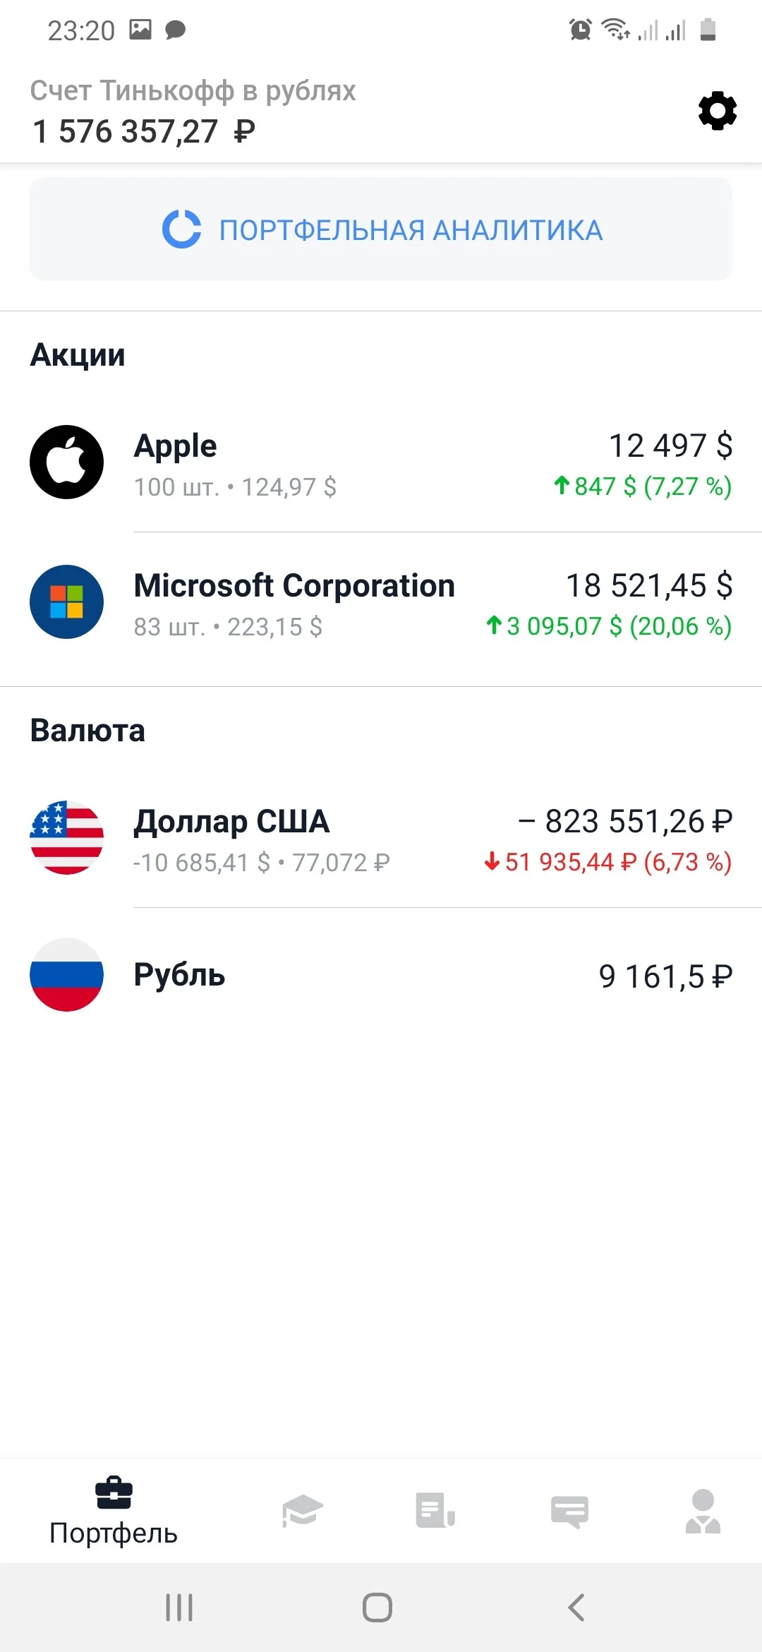Open the chat messages tab icon
This screenshot has height=1652, width=762.
coord(569,1512)
